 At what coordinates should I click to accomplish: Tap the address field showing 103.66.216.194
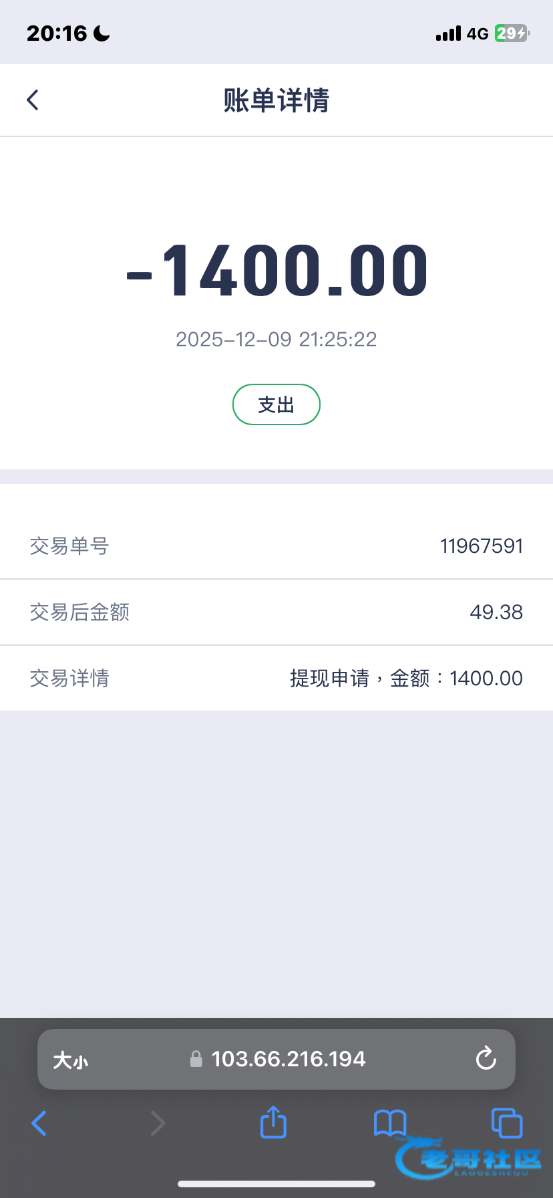click(289, 1059)
